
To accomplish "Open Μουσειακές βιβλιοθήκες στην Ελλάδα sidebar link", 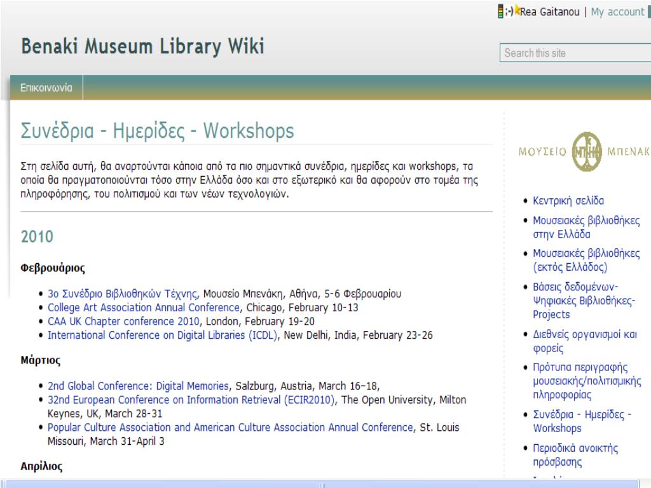I will (586, 227).
